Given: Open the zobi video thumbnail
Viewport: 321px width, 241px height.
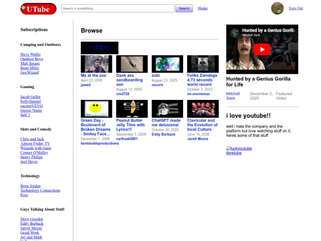Looking at the screenshot, I should pos(167,64).
